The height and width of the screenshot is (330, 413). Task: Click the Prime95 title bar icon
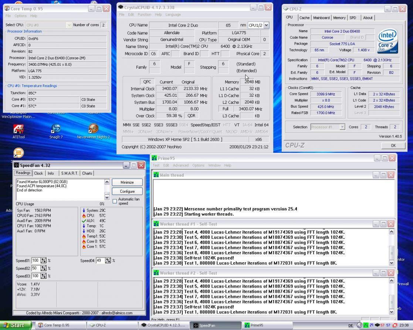point(154,158)
